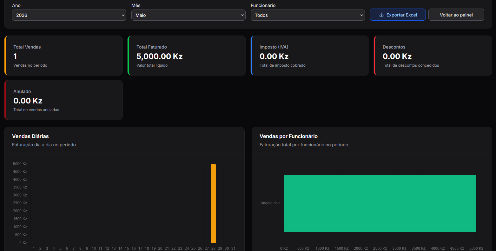Expand the Mês dropdown set to Maio
Image resolution: width=496 pixels, height=251 pixels.
[188, 15]
